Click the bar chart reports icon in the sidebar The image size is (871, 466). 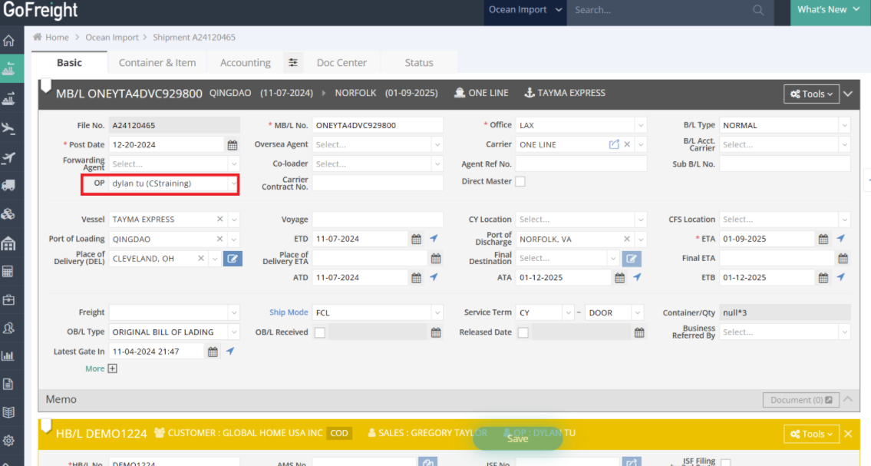[8, 355]
